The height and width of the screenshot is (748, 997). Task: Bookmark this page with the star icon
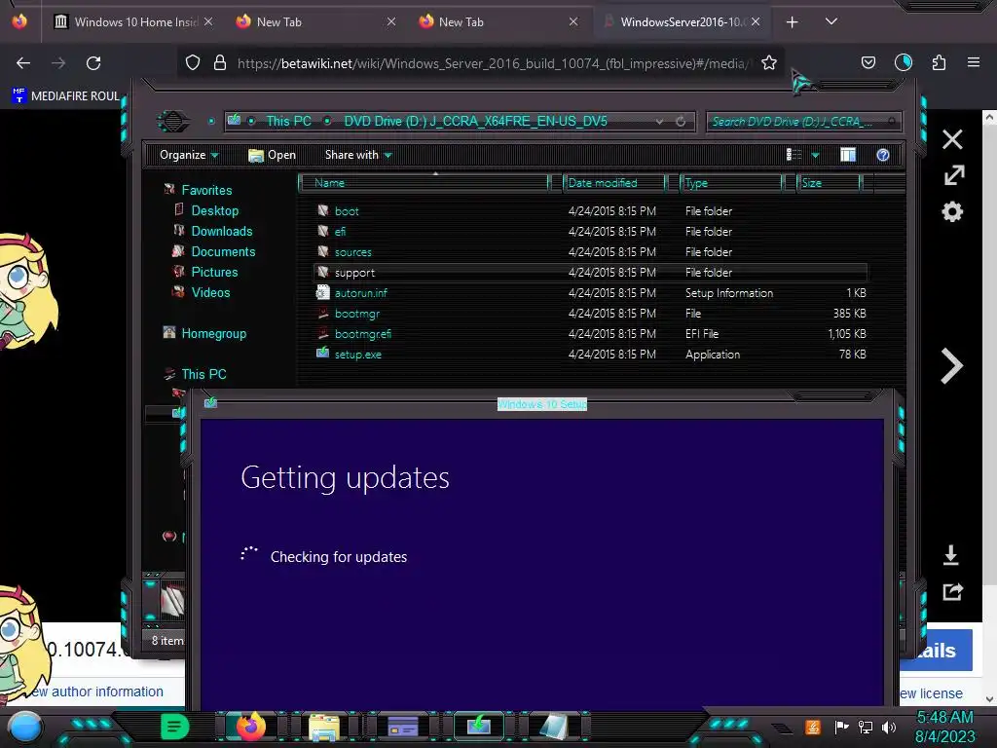point(769,63)
